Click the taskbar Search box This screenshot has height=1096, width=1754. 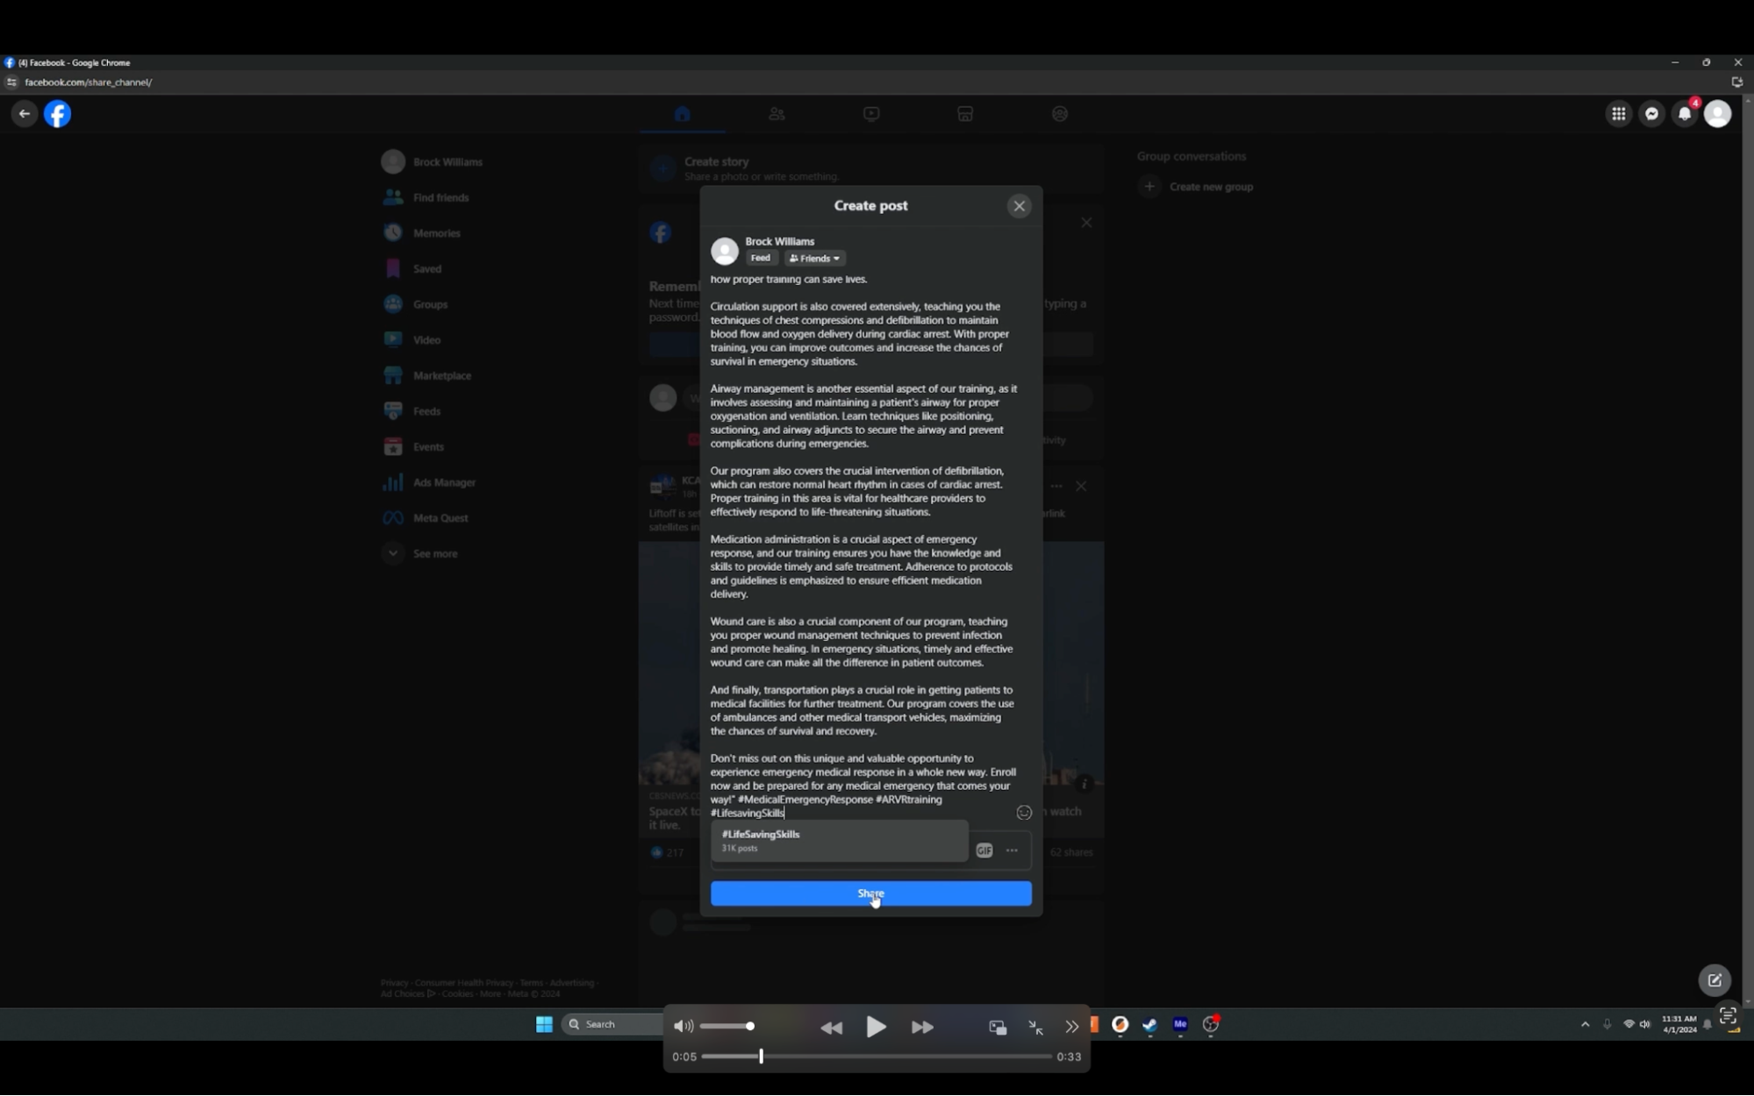point(612,1025)
